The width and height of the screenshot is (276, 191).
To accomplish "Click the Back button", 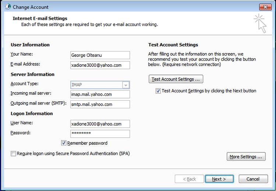I will [189, 179].
